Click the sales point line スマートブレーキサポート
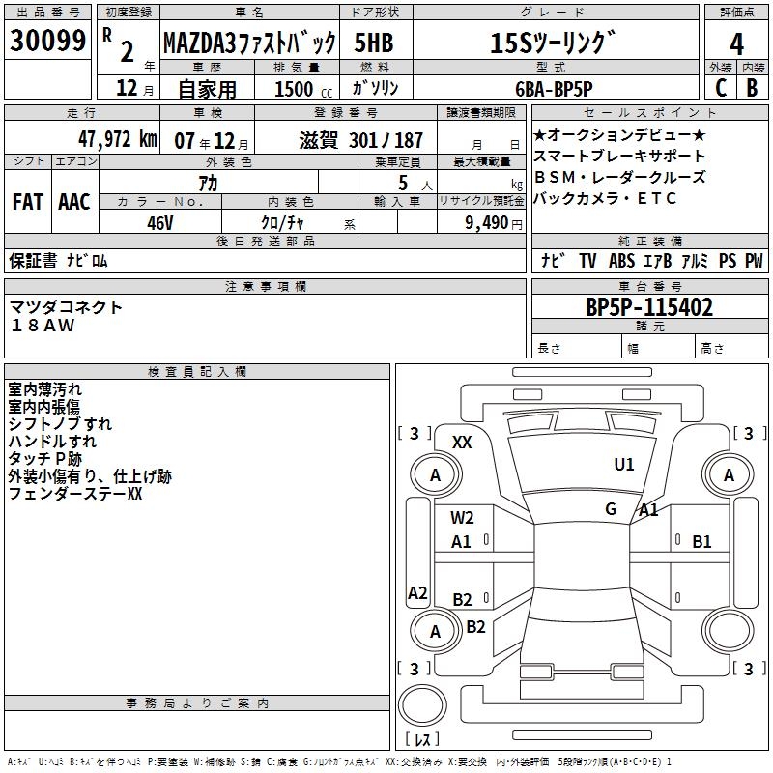 (x=619, y=156)
